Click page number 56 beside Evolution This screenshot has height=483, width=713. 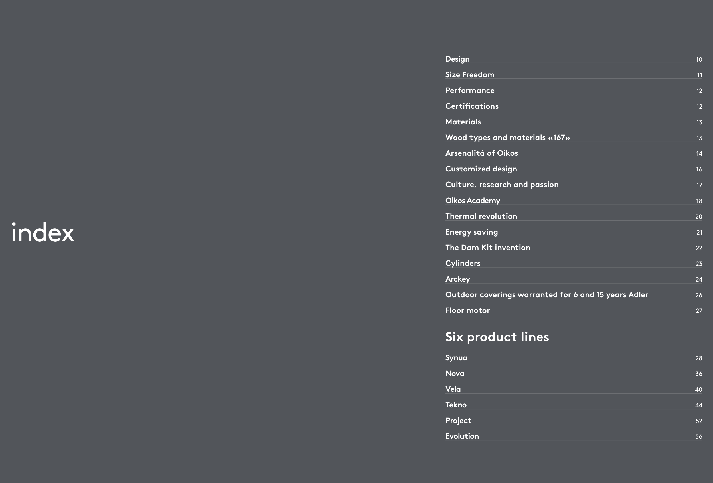tap(698, 437)
